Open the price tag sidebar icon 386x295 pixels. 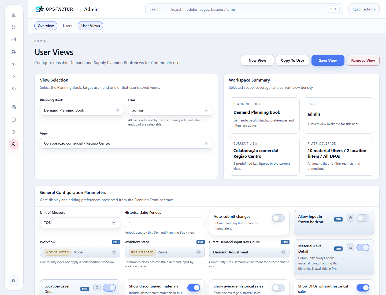(14, 89)
